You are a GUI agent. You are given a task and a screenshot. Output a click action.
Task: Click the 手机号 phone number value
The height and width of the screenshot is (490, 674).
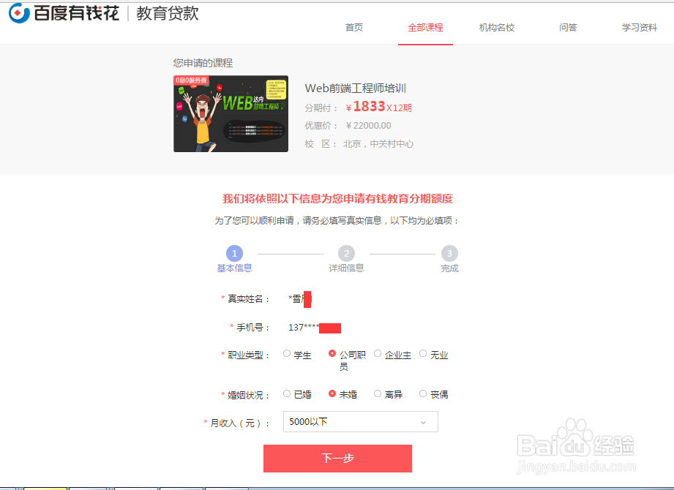pyautogui.click(x=314, y=328)
